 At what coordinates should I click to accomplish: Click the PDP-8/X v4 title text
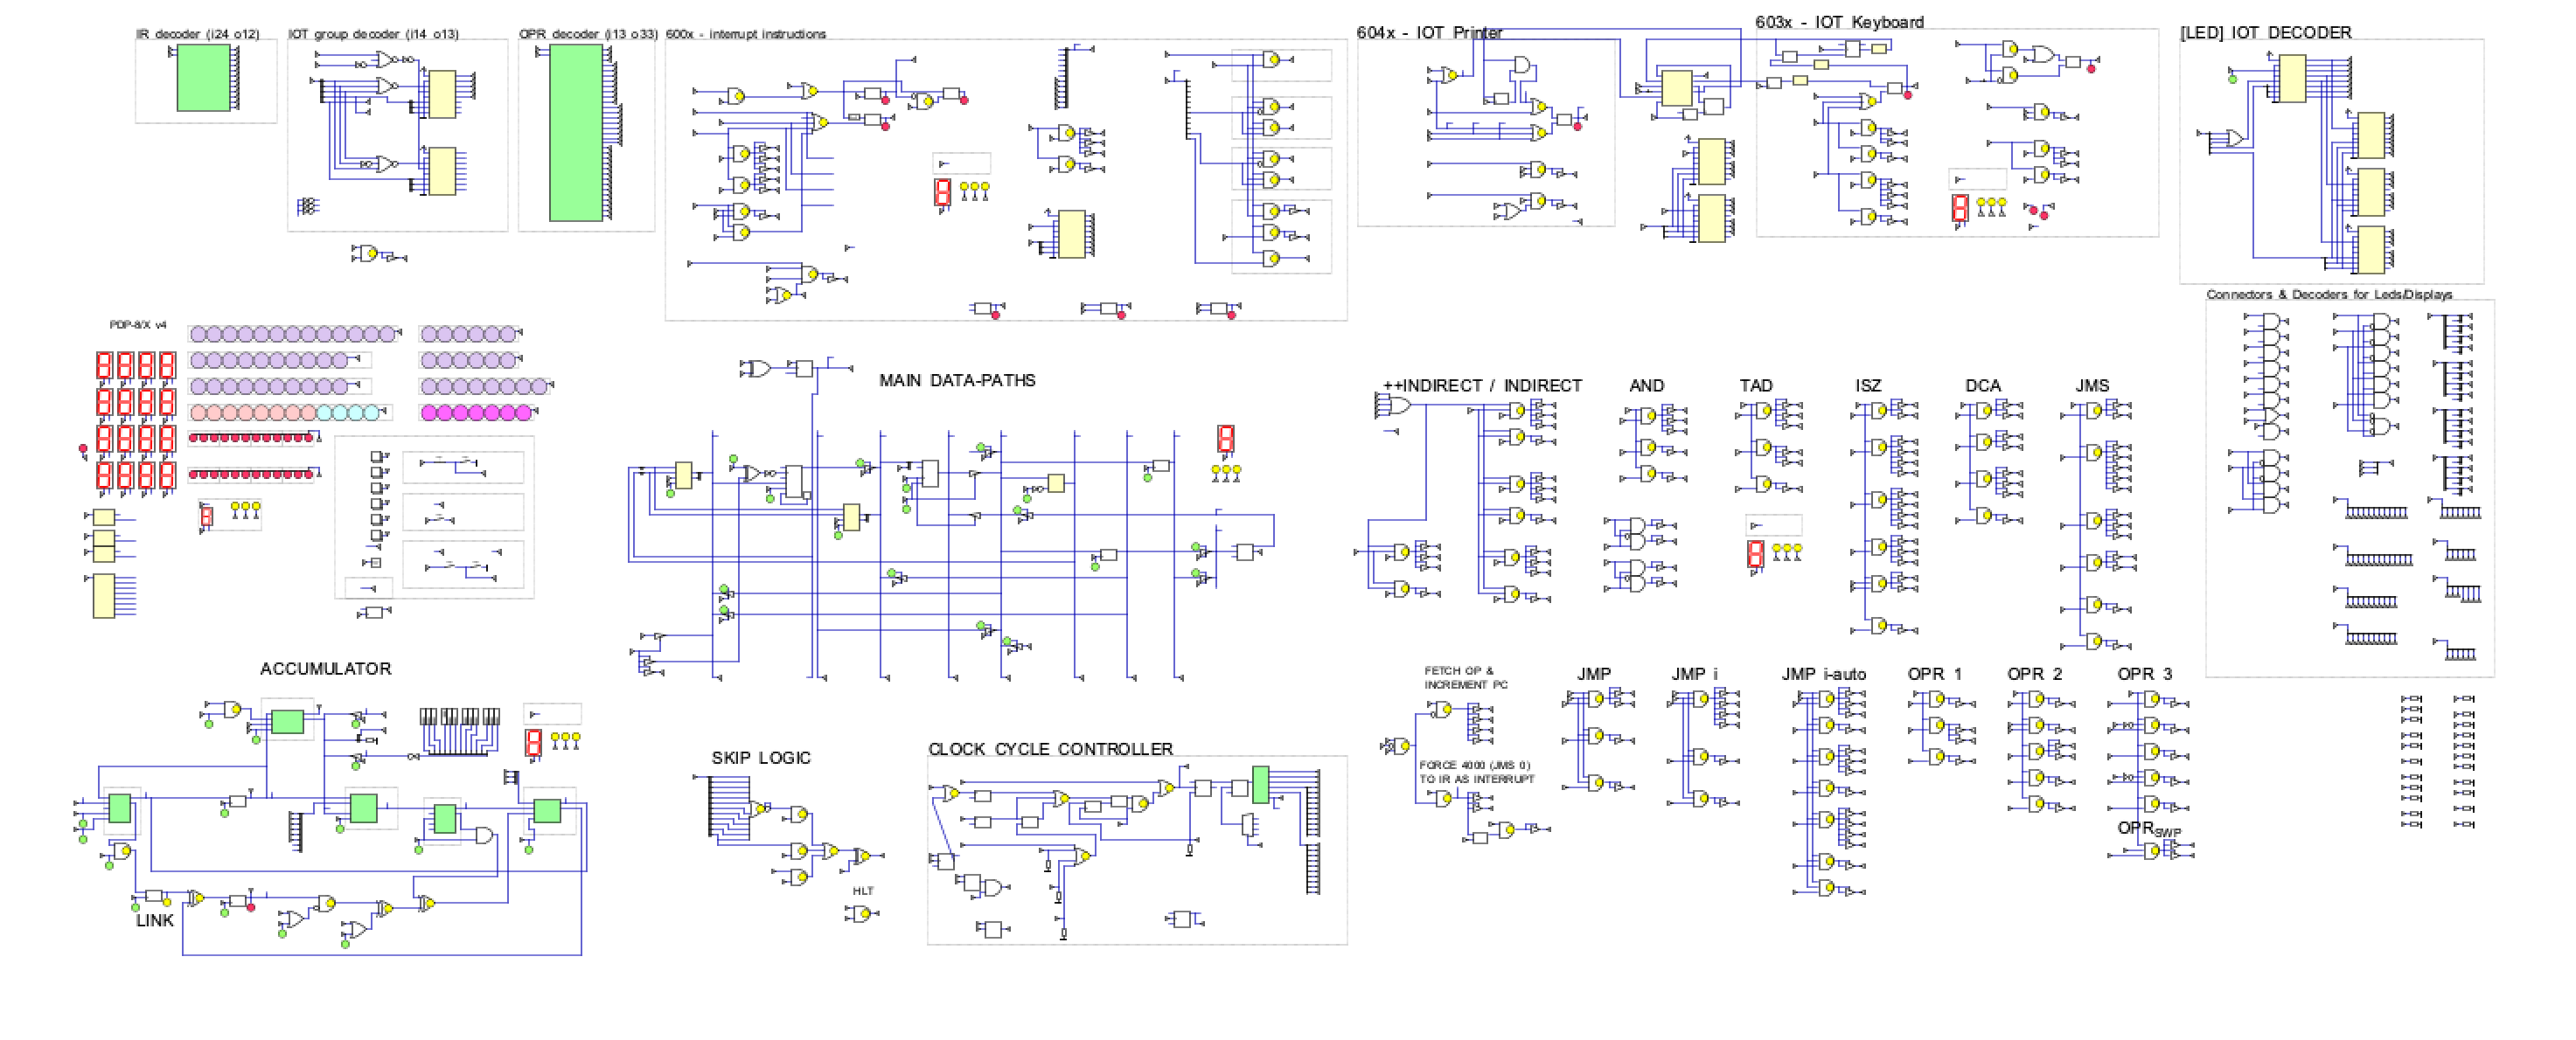pos(138,325)
